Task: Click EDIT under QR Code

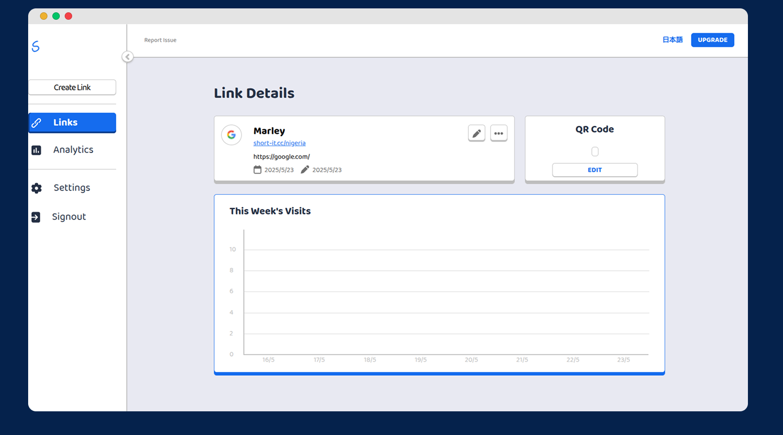Action: (594, 170)
